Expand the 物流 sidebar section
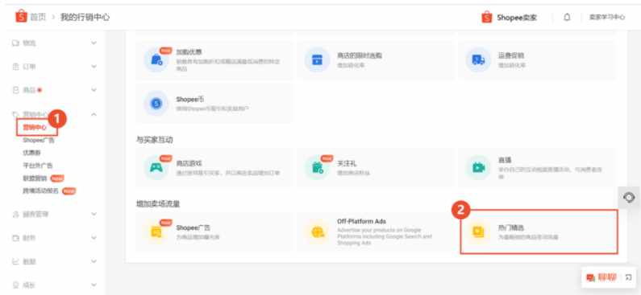The height and width of the screenshot is (295, 641). (x=94, y=43)
